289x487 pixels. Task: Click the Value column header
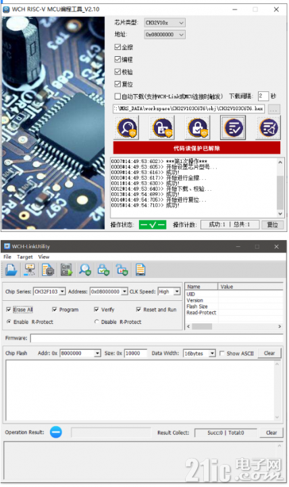click(x=251, y=287)
